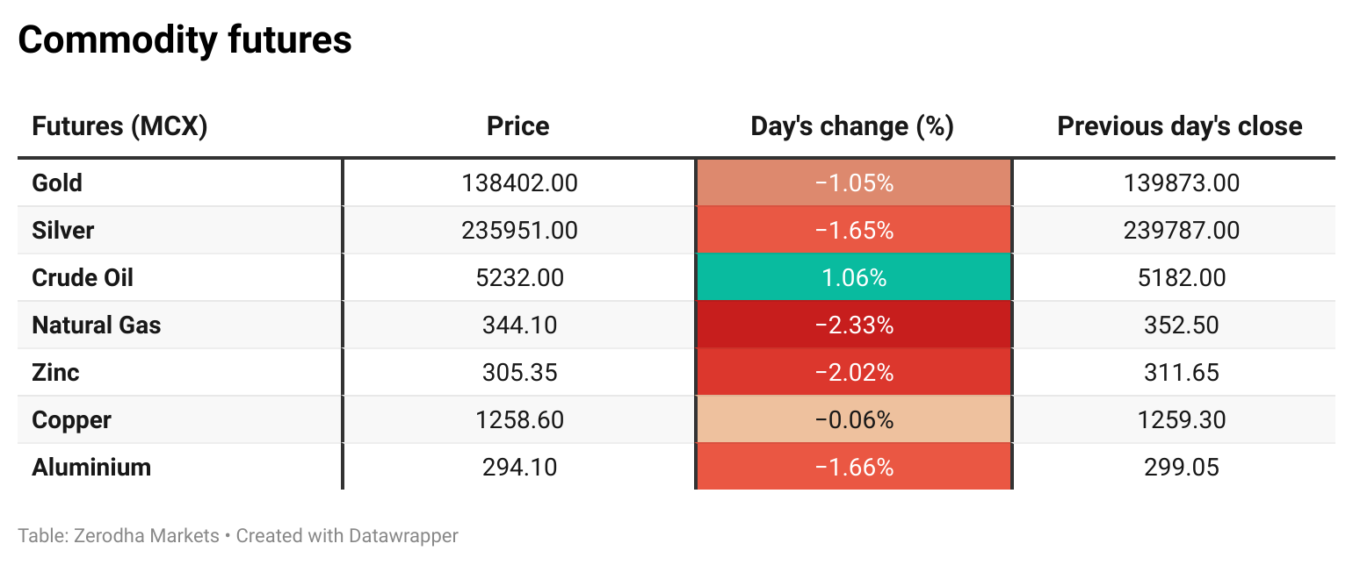Click the "Futures (MCX)" column header
This screenshot has width=1353, height=565.
coord(119,126)
